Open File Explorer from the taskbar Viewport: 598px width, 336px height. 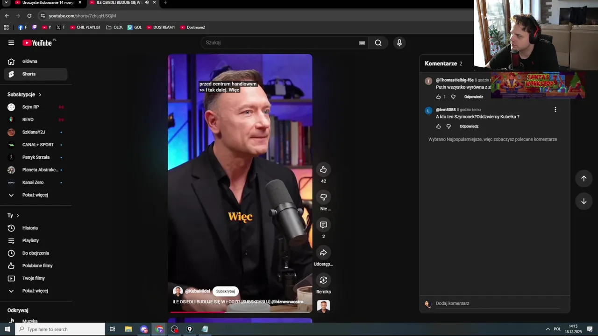(x=128, y=329)
